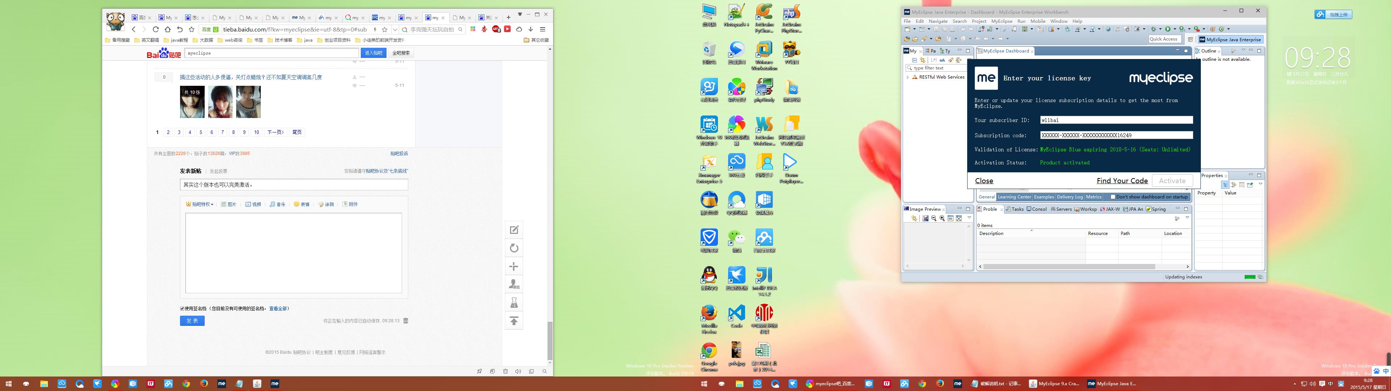Image resolution: width=1391 pixels, height=391 pixels.
Task: Click the trash icon beside autosave message
Action: point(406,321)
